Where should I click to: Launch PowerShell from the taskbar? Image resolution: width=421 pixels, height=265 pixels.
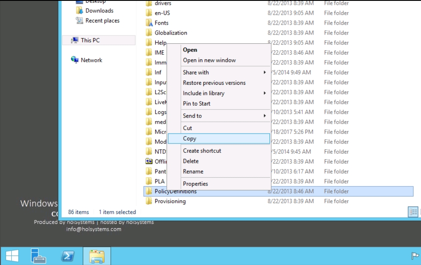[67, 256]
